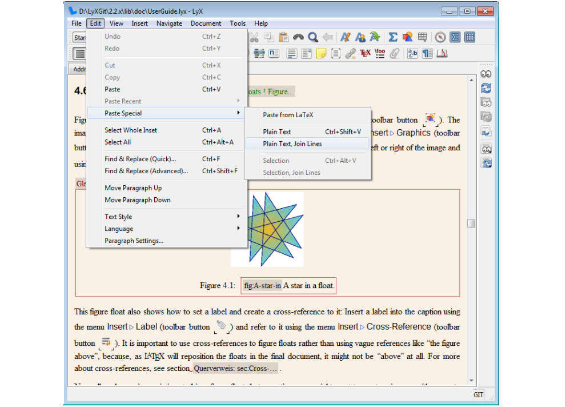The image size is (566, 407).
Task: Click the star figure image
Action: [267, 229]
